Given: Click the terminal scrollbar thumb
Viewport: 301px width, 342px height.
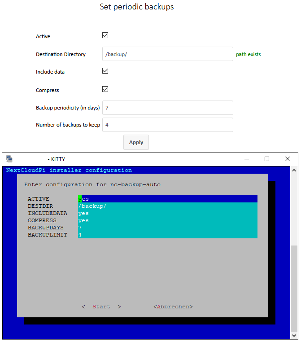Looking at the screenshot, I should pyautogui.click(x=294, y=287).
